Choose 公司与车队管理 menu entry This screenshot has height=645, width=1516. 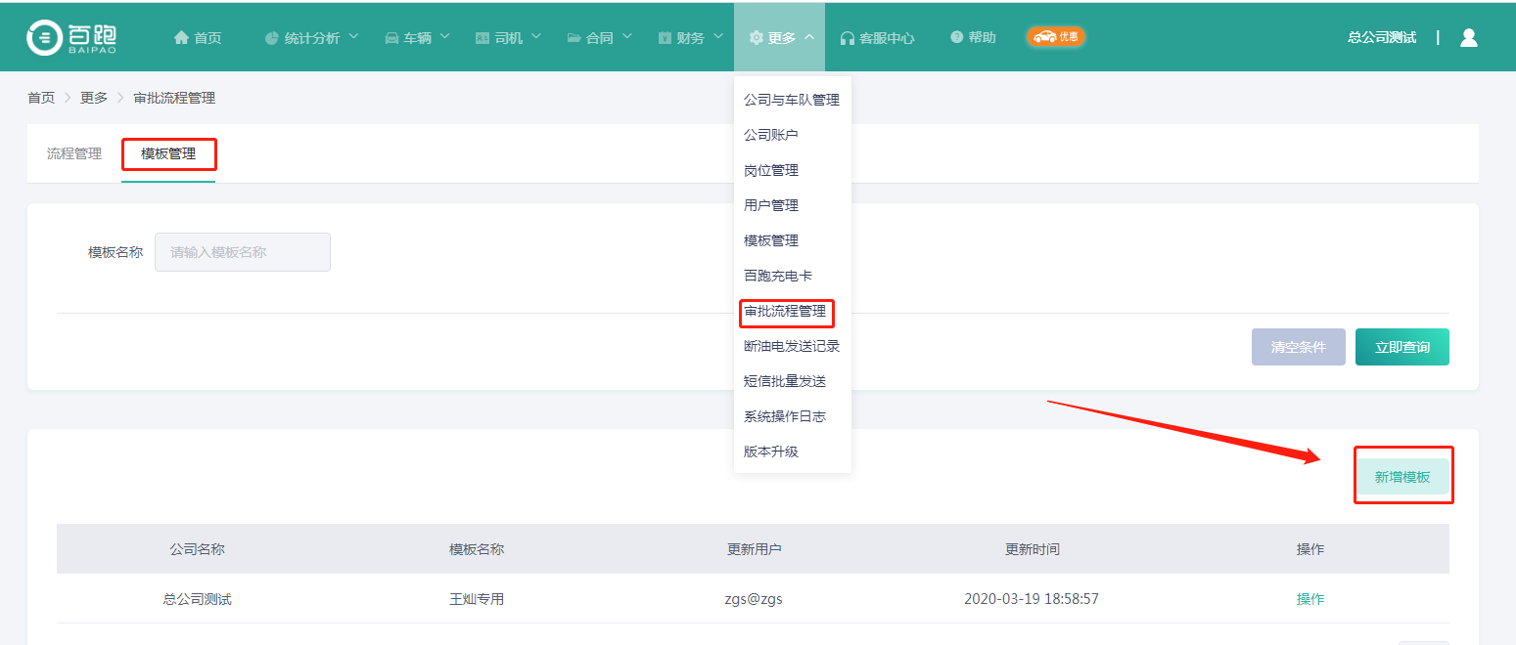coord(791,100)
